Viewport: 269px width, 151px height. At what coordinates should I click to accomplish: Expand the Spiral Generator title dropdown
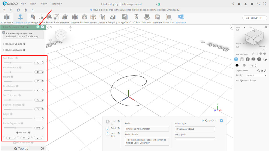coord(27,27)
